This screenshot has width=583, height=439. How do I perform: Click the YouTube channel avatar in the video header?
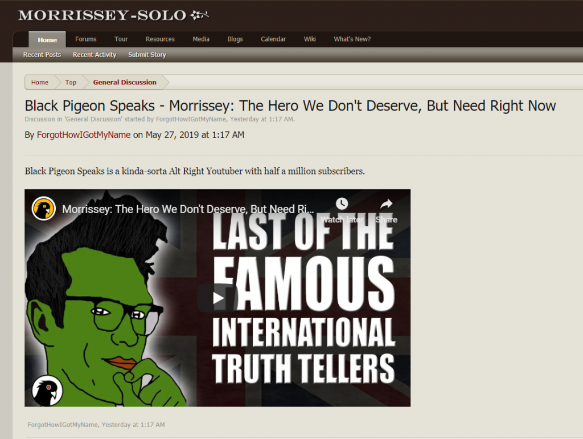43,209
